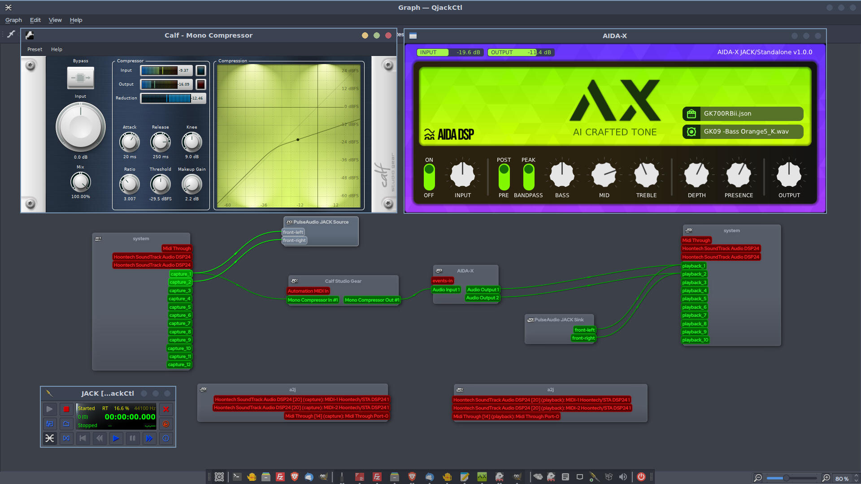Toggle the PRE/POST switch in AIDA-X
Viewport: 861px width, 484px height.
coord(504,177)
